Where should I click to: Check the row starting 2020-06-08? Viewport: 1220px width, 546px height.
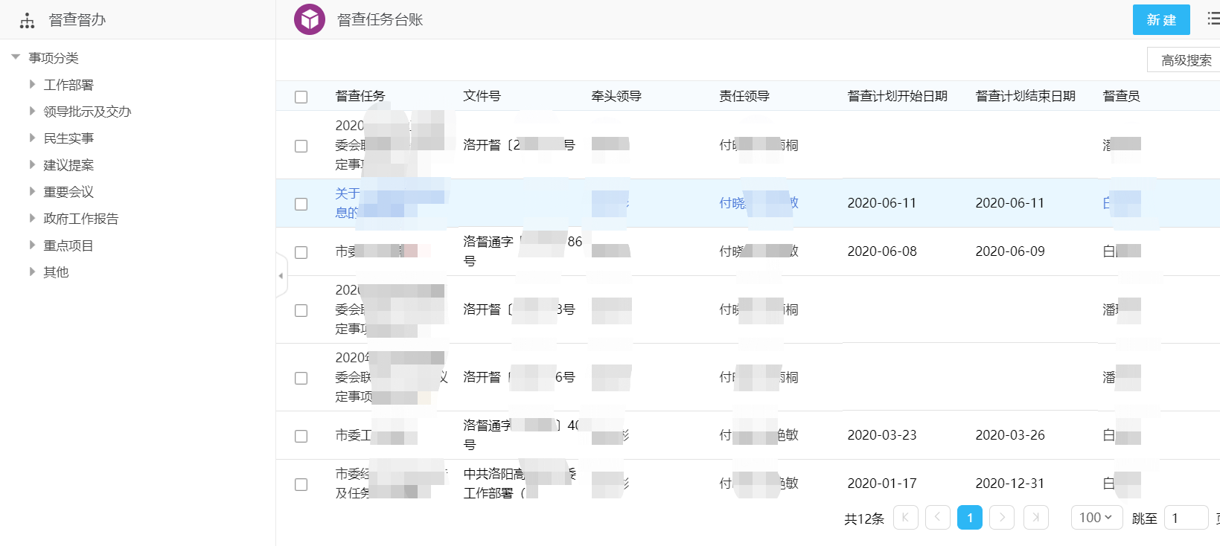coord(301,252)
